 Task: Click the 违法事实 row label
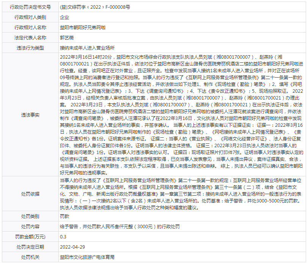click(x=30, y=115)
